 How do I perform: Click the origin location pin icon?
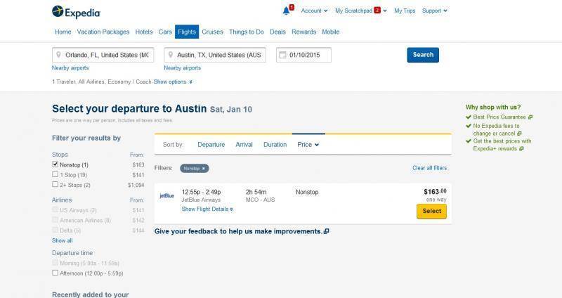(x=59, y=55)
